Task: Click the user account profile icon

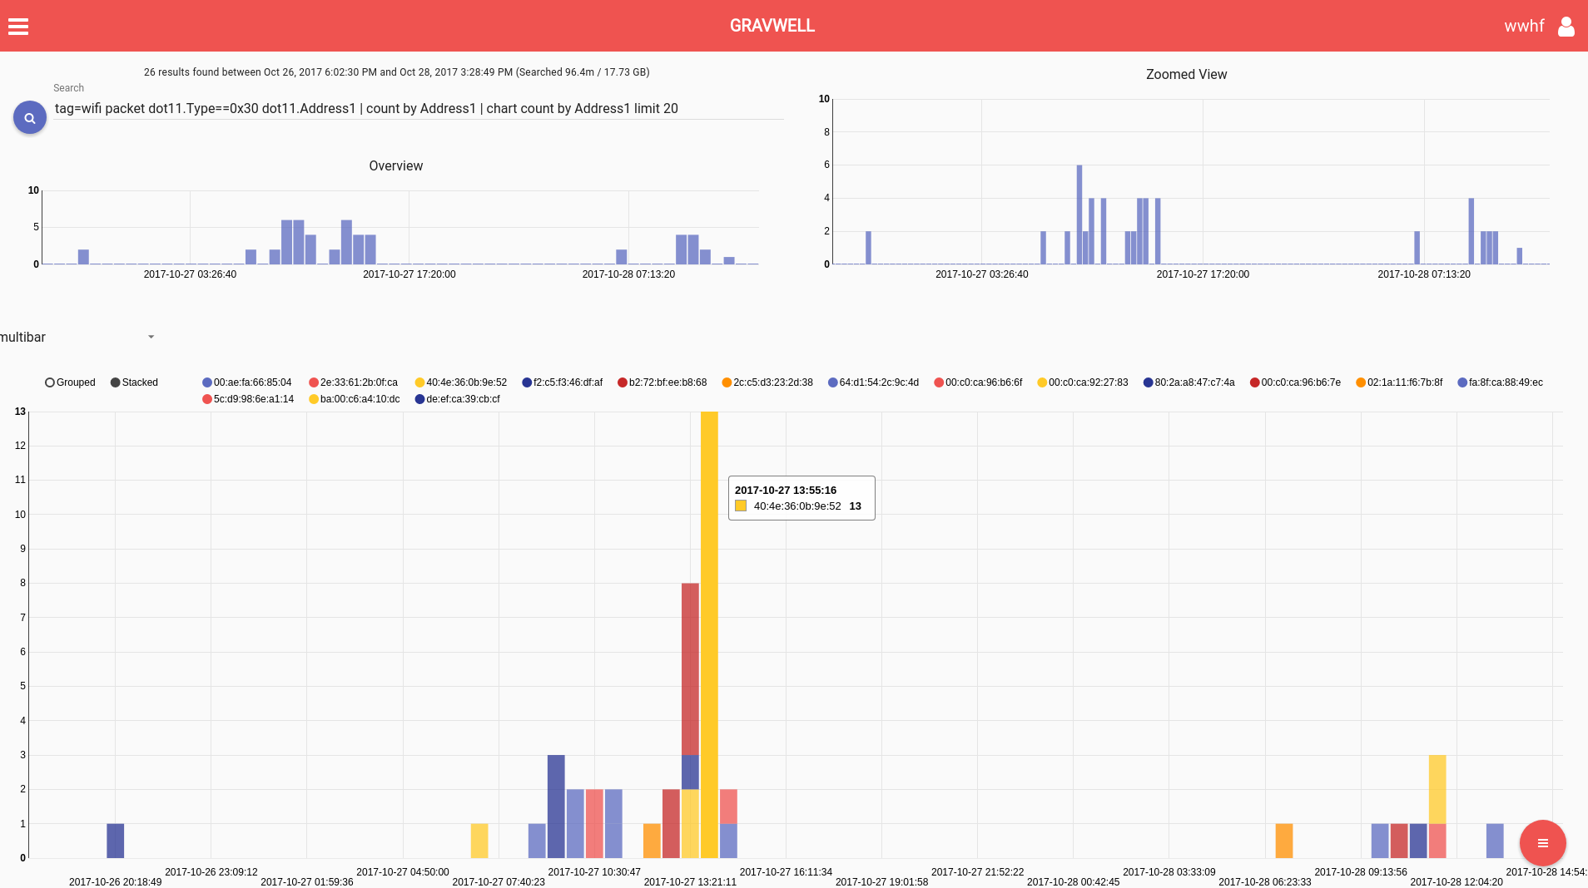Action: [x=1566, y=27]
